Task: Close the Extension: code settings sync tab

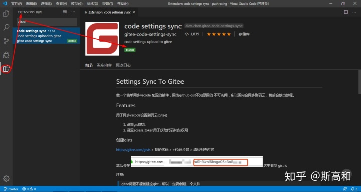Action: click(x=134, y=12)
